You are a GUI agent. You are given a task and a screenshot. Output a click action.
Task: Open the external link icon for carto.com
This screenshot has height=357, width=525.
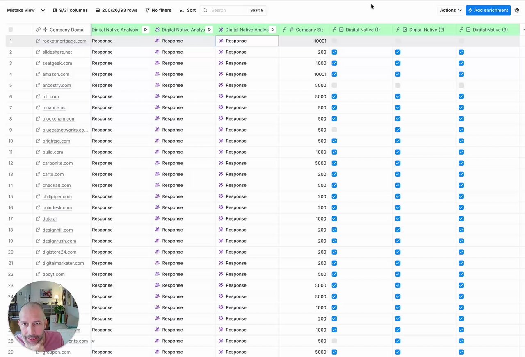point(38,174)
